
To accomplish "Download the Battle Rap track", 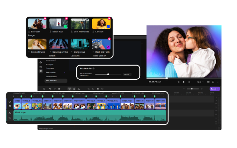I will coord(50,32).
